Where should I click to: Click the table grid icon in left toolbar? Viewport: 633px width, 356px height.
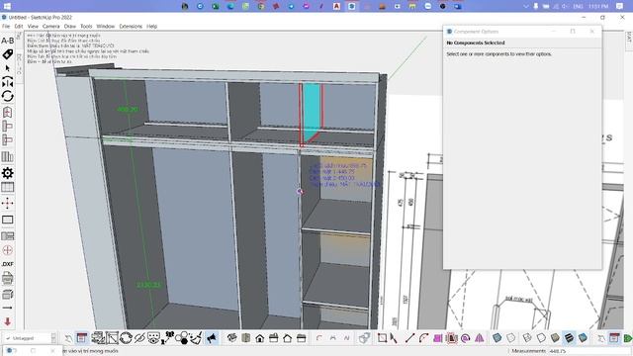[x=7, y=187]
